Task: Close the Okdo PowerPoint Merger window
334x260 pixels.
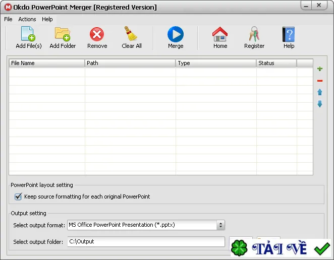Action: tap(319, 6)
